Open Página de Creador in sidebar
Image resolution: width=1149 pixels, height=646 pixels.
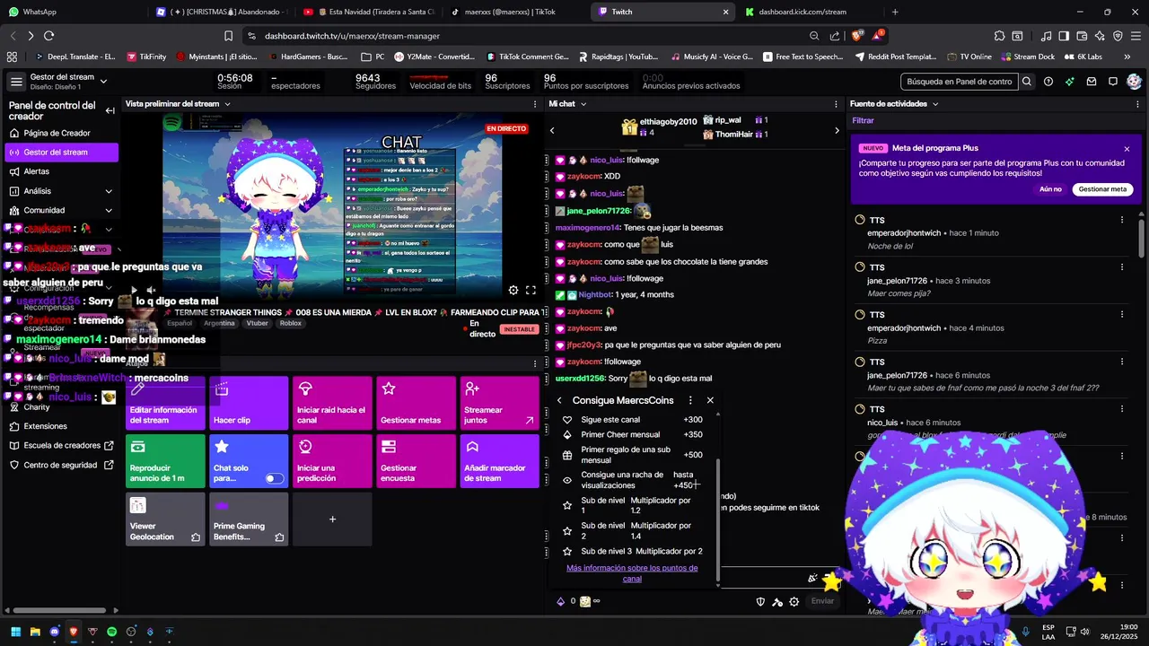click(x=57, y=133)
